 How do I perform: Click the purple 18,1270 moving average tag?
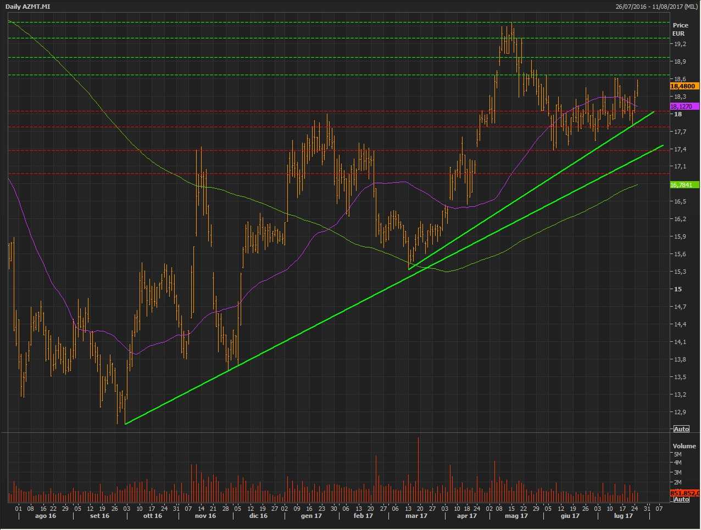point(684,106)
